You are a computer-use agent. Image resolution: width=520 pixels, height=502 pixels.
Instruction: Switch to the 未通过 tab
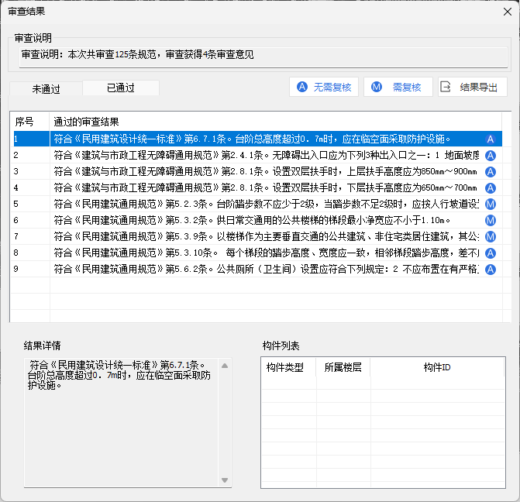coord(46,88)
